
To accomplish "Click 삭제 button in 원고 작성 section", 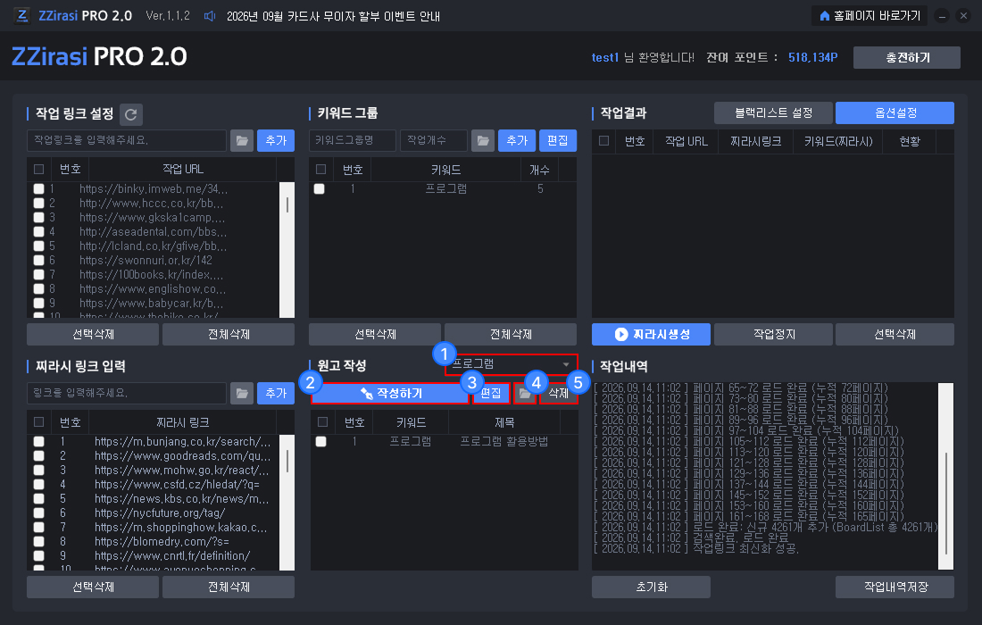I will [x=558, y=393].
